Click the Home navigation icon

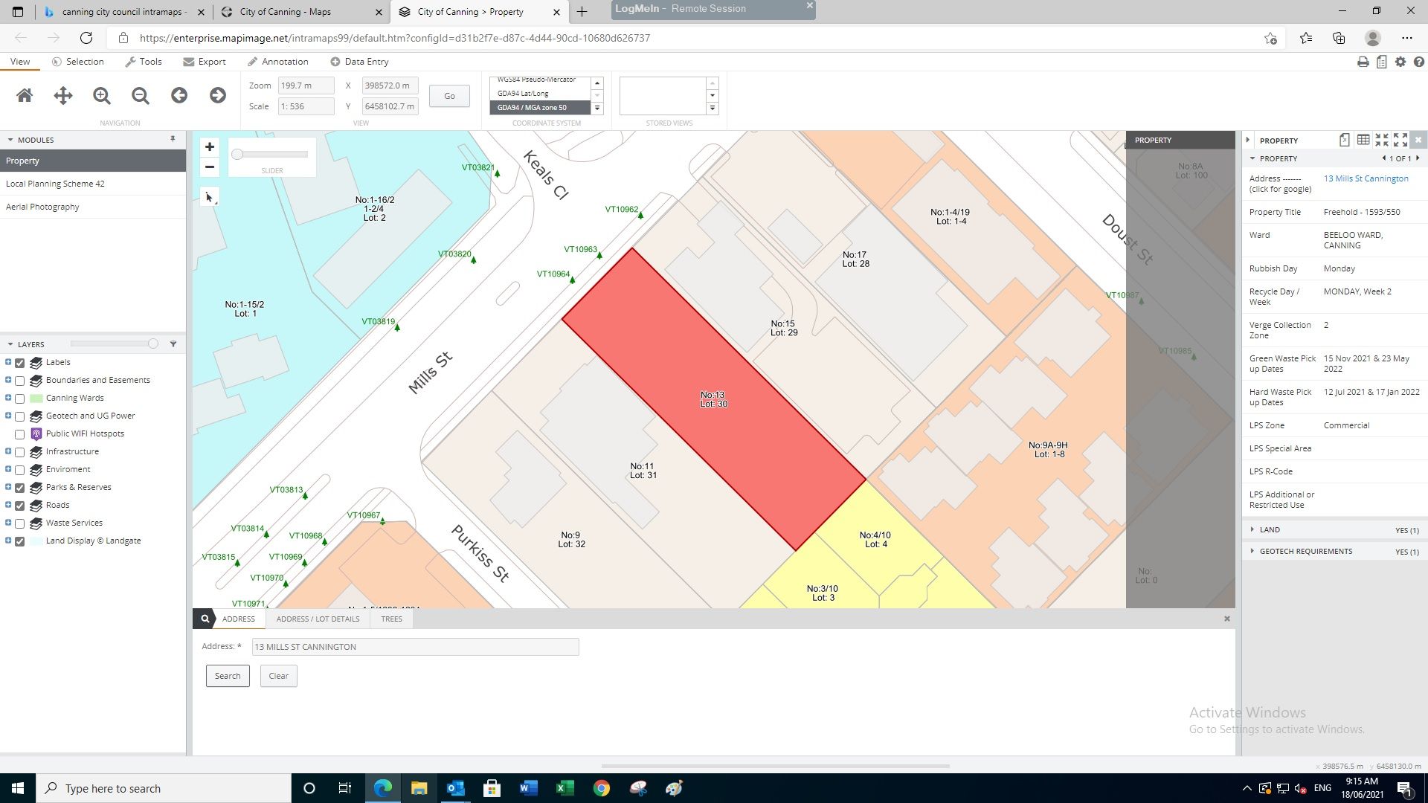25,95
